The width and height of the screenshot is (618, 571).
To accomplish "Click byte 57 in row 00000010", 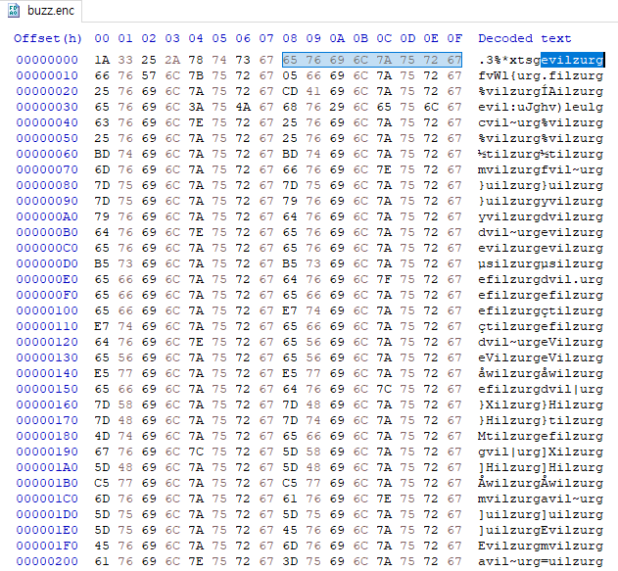I will tap(149, 75).
